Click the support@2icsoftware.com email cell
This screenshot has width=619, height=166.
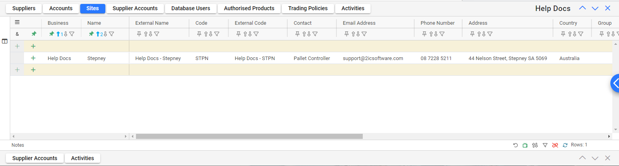tap(373, 58)
